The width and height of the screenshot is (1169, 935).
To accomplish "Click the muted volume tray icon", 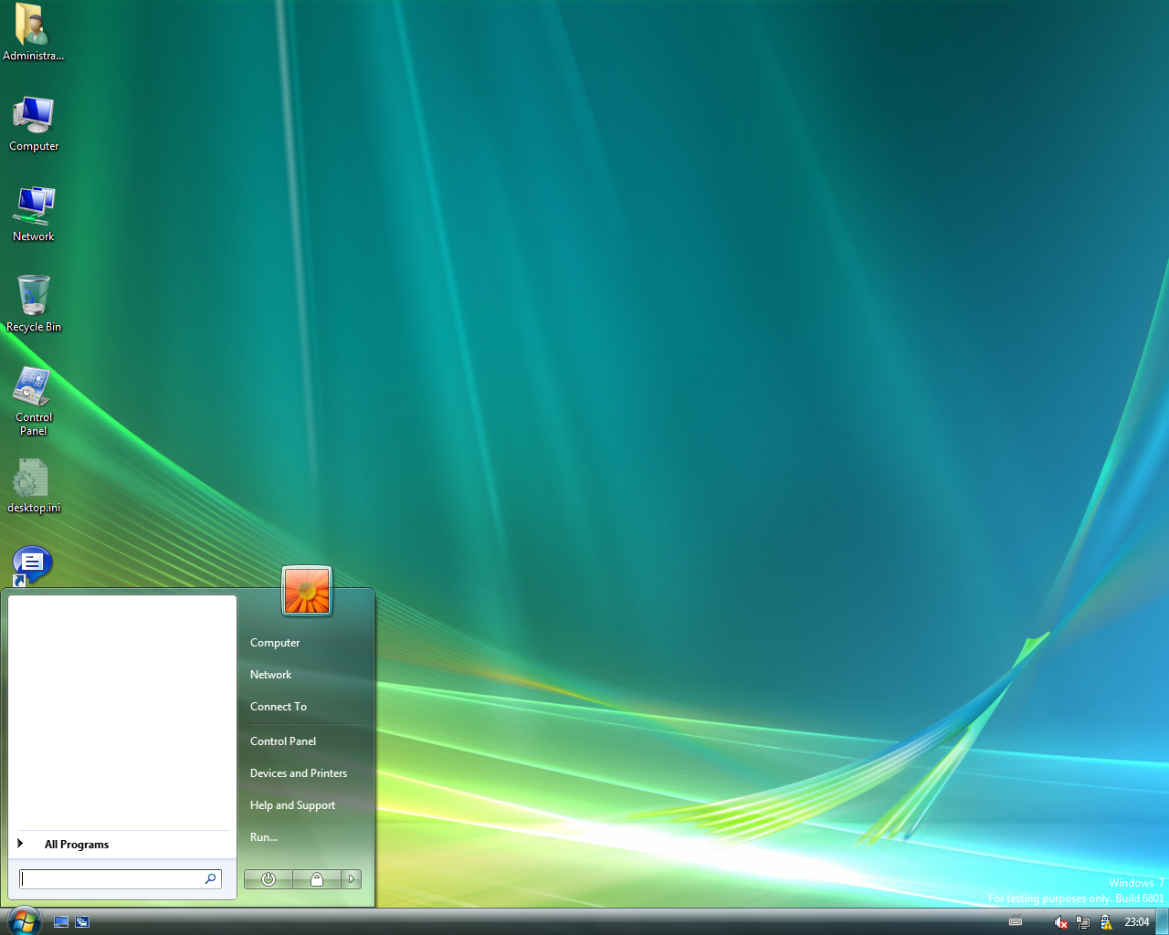I will click(x=1059, y=922).
